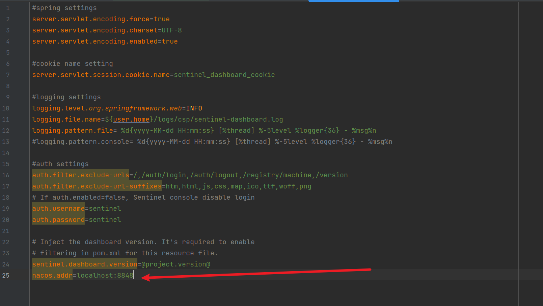This screenshot has width=543, height=306.
Task: Click the commented '#logging.pattern.console' line
Action: (x=212, y=142)
